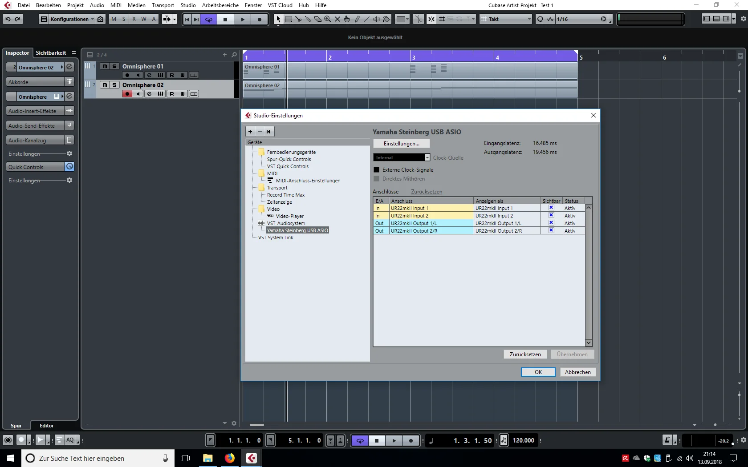The image size is (748, 467).
Task: Mute the Omnisphere 01 track
Action: click(105, 66)
